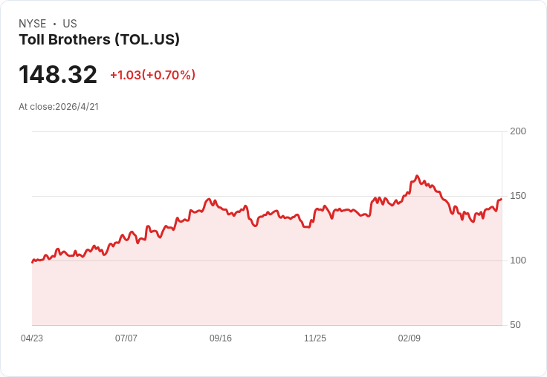547x377 pixels.
Task: Click the NYSE exchange label
Action: (33, 24)
